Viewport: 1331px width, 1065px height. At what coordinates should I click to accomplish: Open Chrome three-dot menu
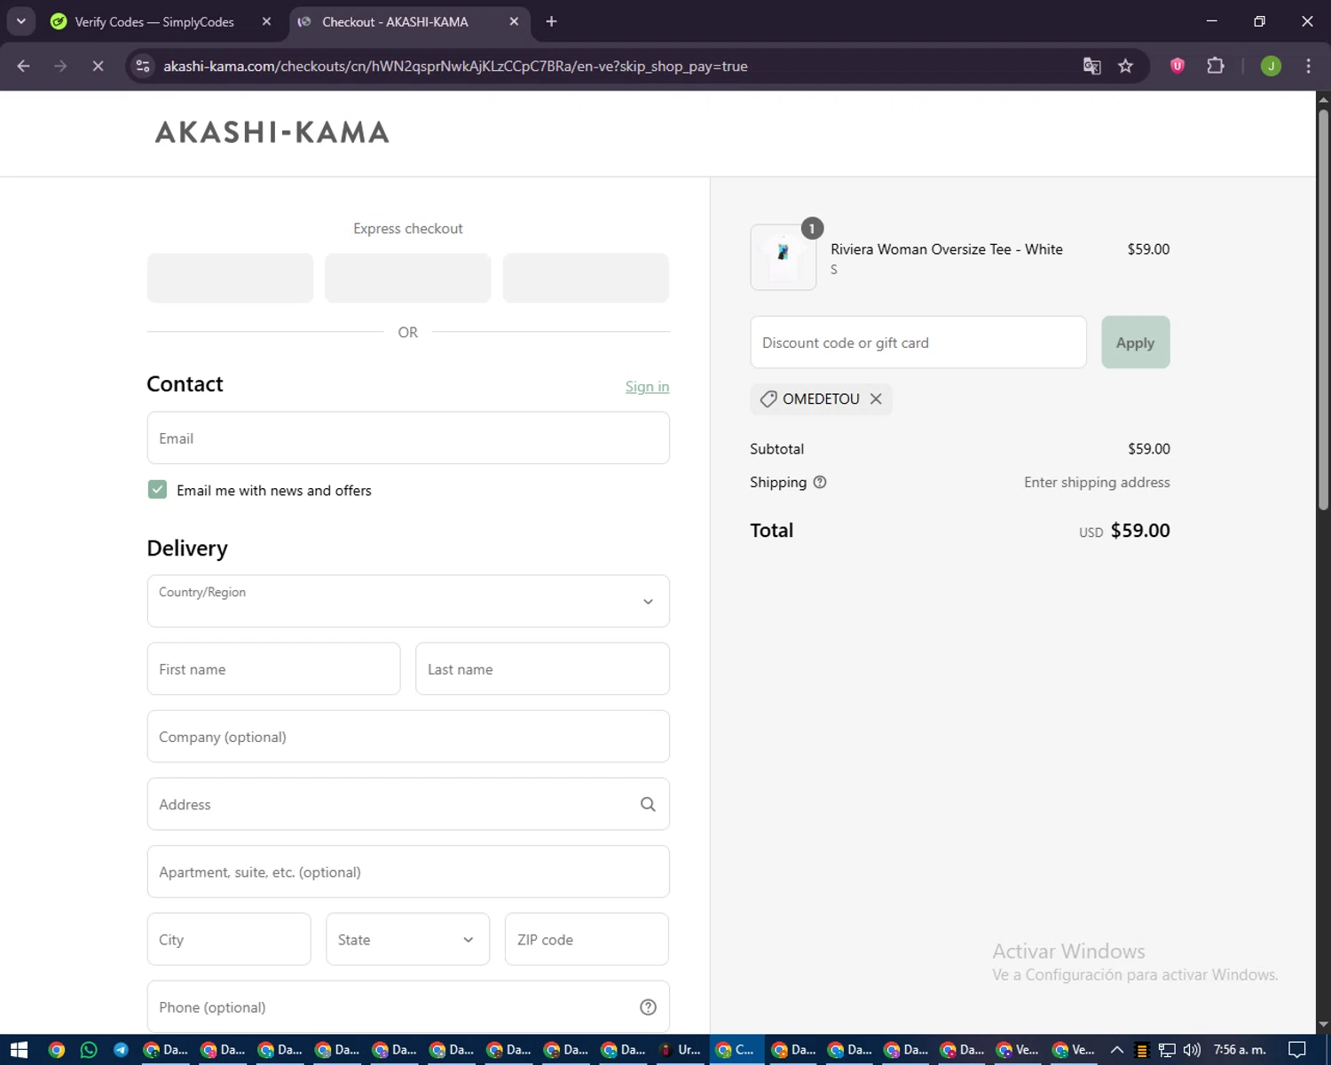point(1308,66)
